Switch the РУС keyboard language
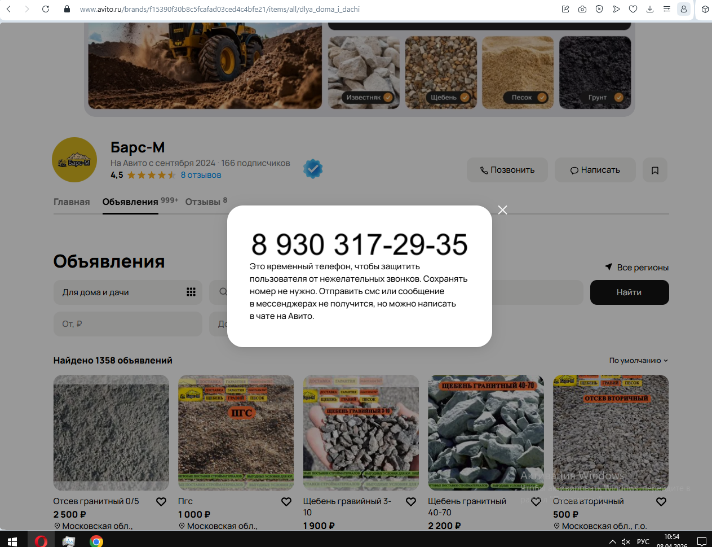This screenshot has width=712, height=547. (643, 542)
